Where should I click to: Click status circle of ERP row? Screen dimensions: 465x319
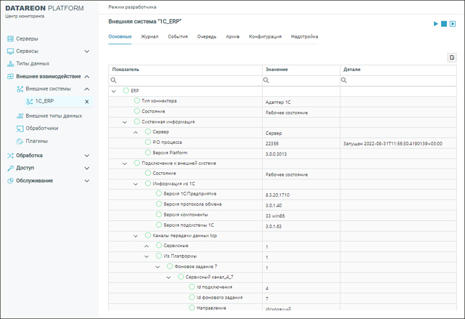pos(126,90)
